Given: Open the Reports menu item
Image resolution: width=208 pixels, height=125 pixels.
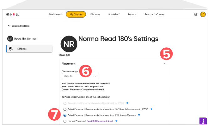Looking at the screenshot, I should pos(132,14).
